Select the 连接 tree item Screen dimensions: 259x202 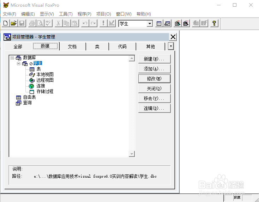tap(41, 86)
